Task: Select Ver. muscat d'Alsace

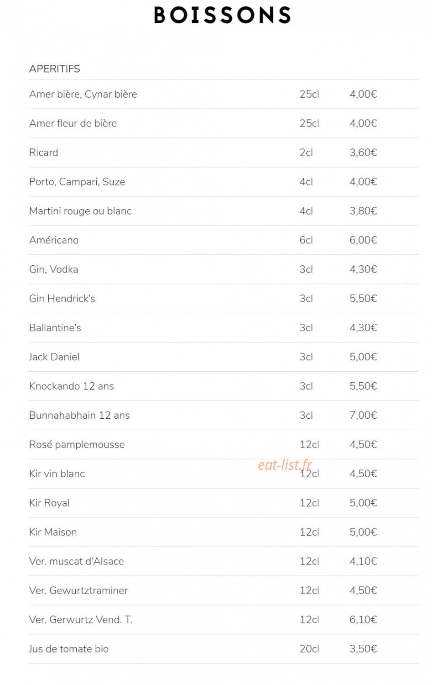Action: (x=224, y=562)
